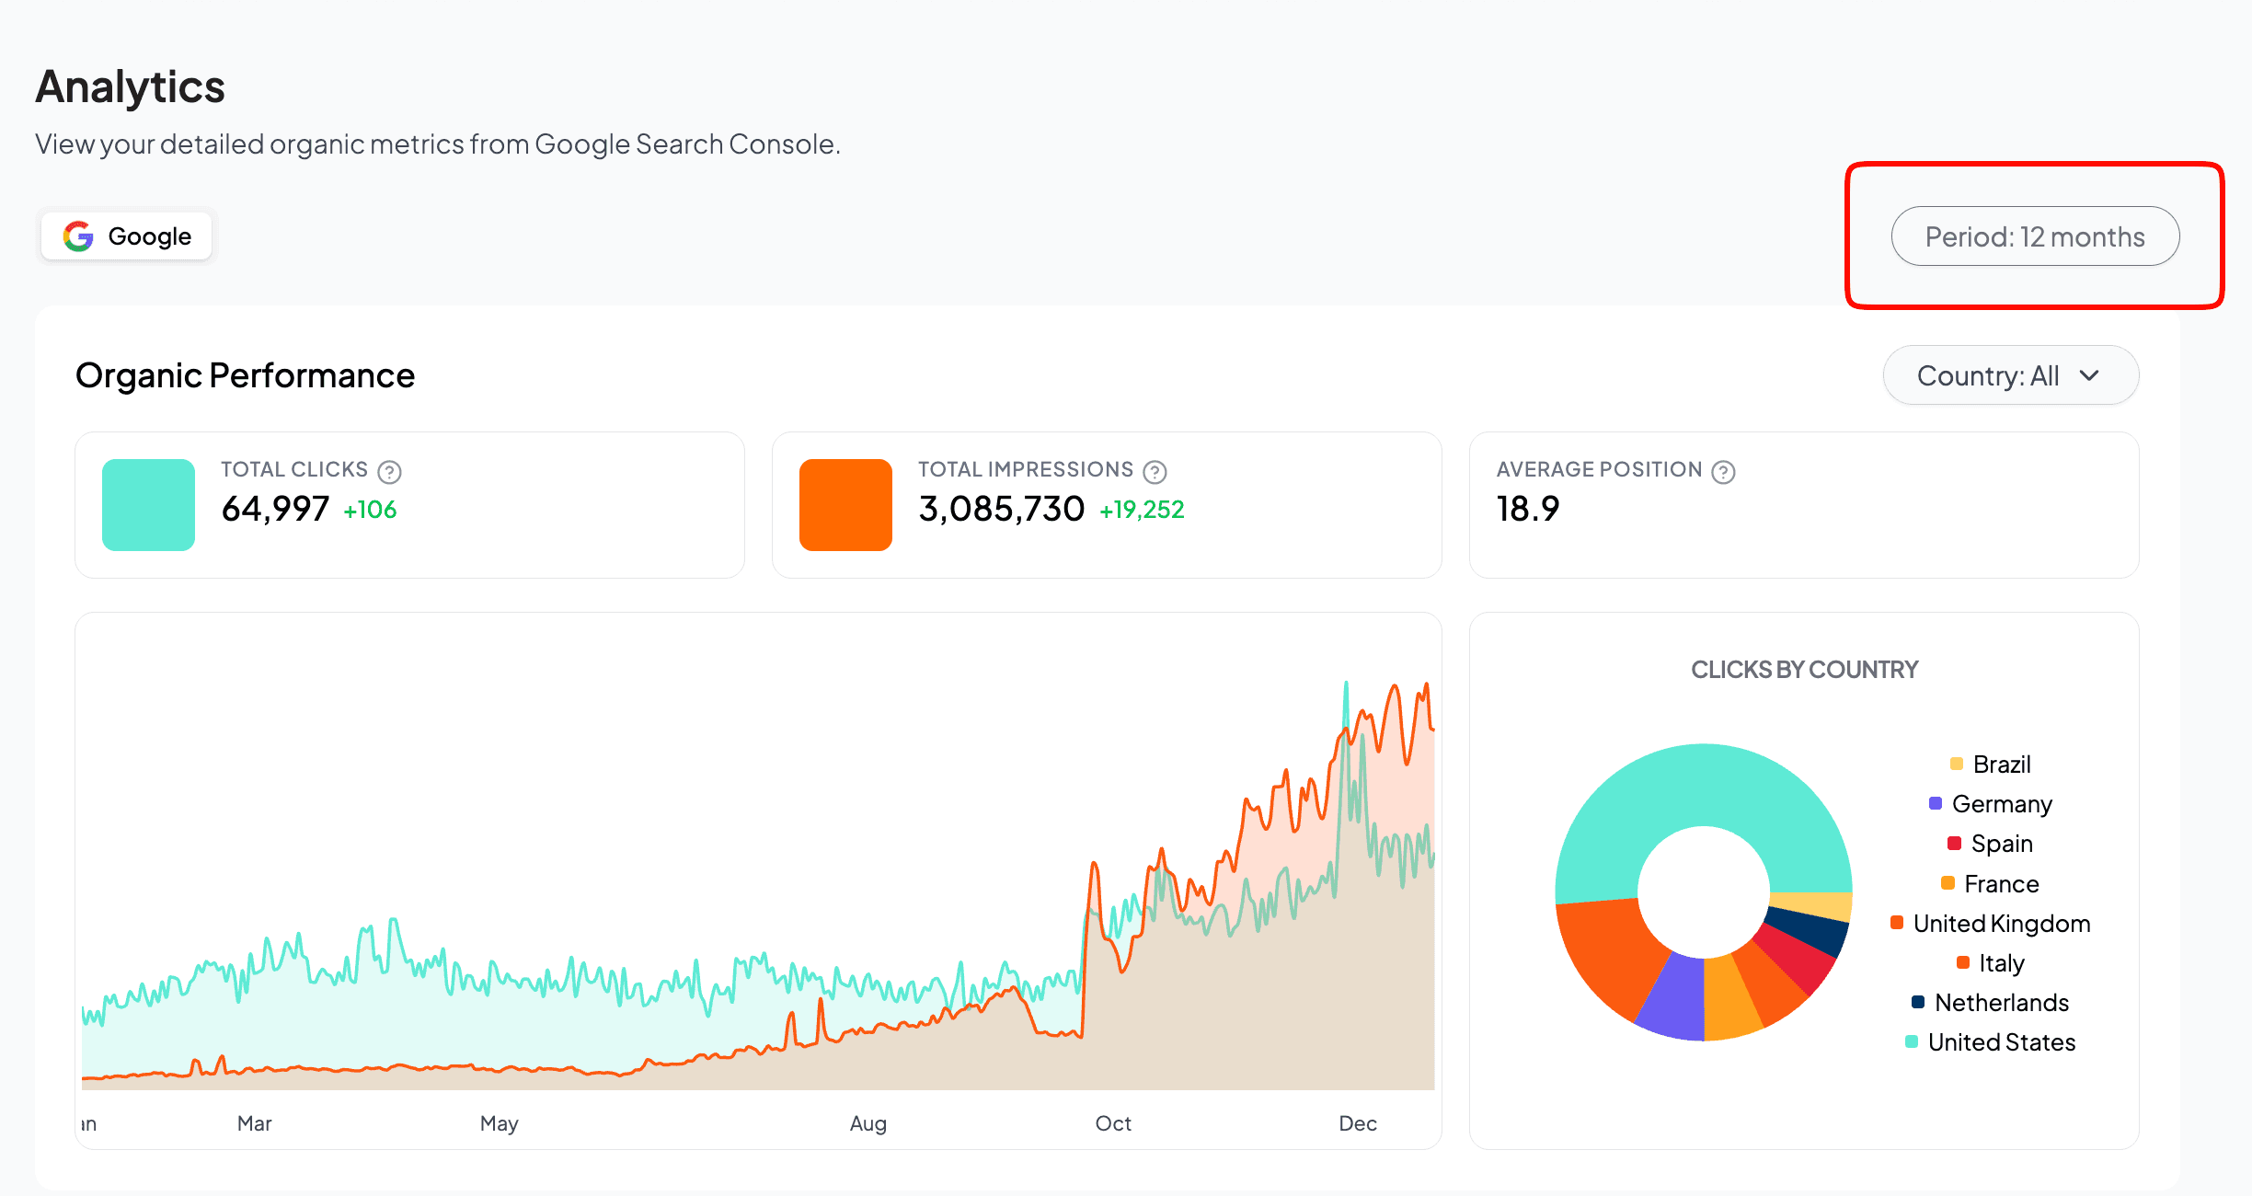Click the Brazil legend color marker

[x=1955, y=764]
